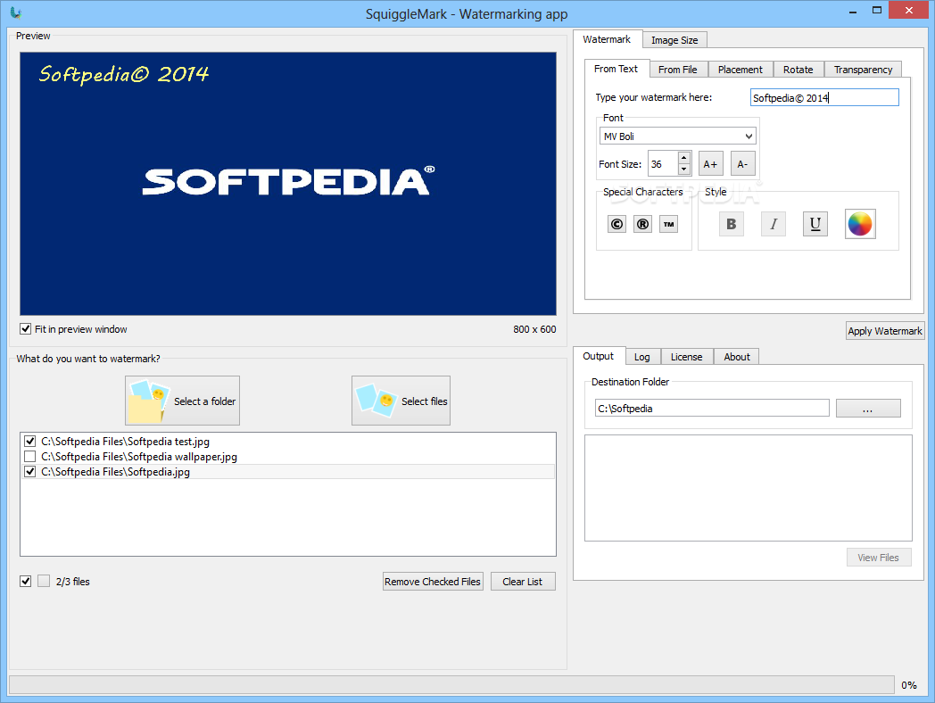Close the SquiggleMark window
The width and height of the screenshot is (935, 703).
click(909, 10)
